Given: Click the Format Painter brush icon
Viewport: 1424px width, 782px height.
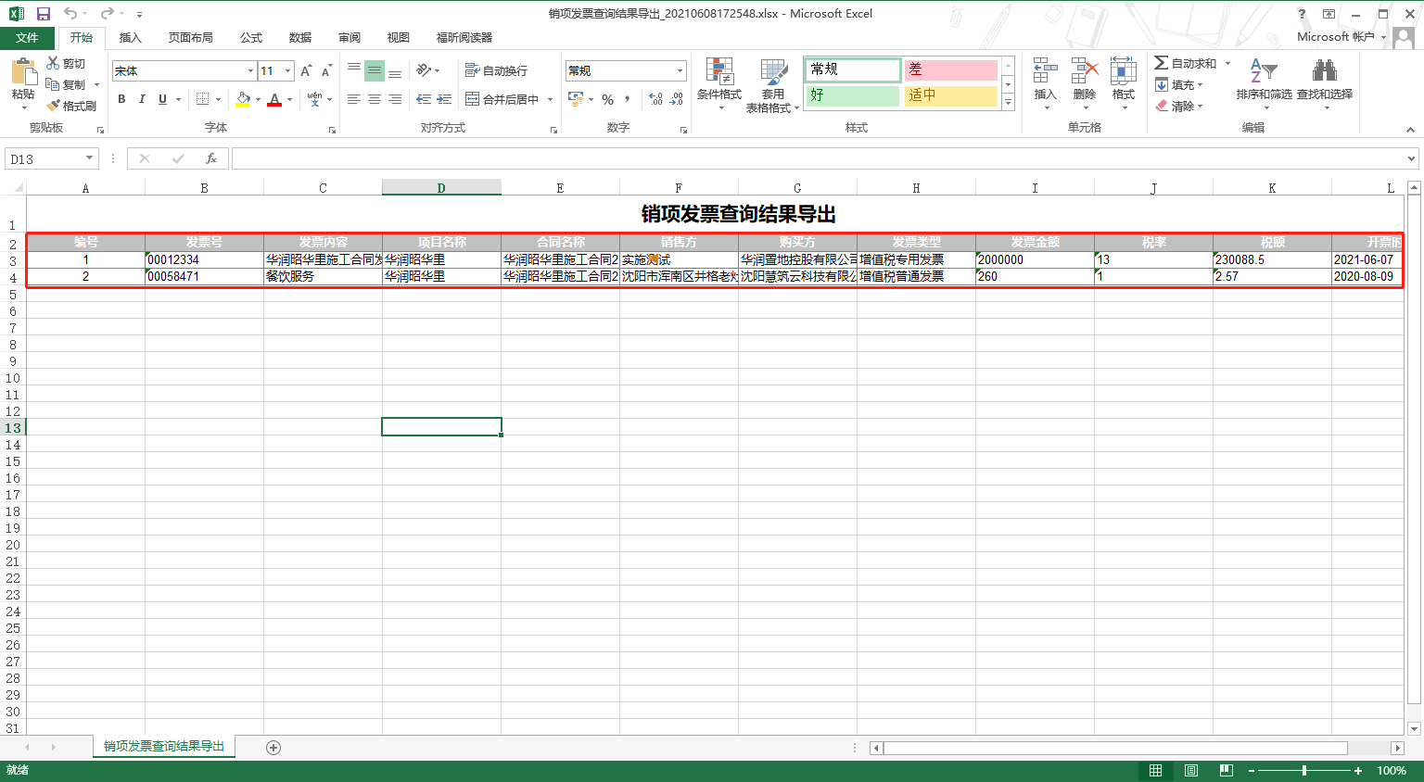Looking at the screenshot, I should coord(54,106).
